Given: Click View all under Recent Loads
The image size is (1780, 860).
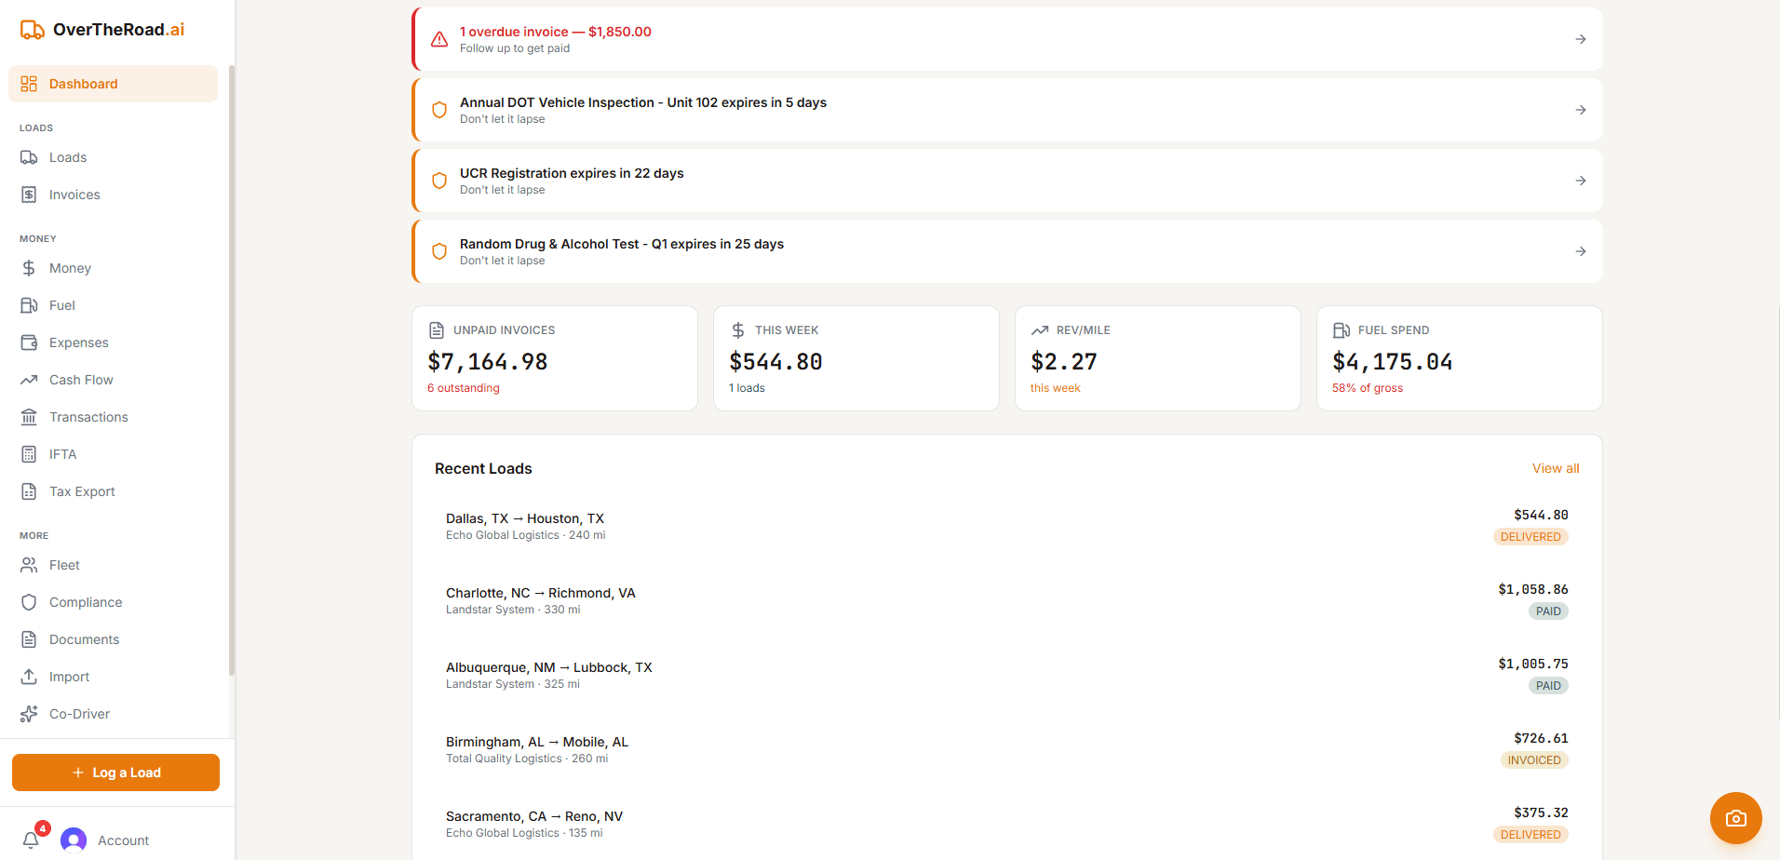Looking at the screenshot, I should point(1555,468).
